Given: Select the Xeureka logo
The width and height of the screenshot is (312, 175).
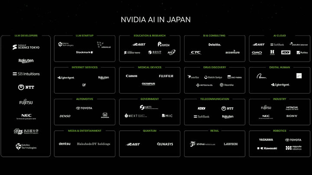Looking at the screenshot, I should coord(227,85).
